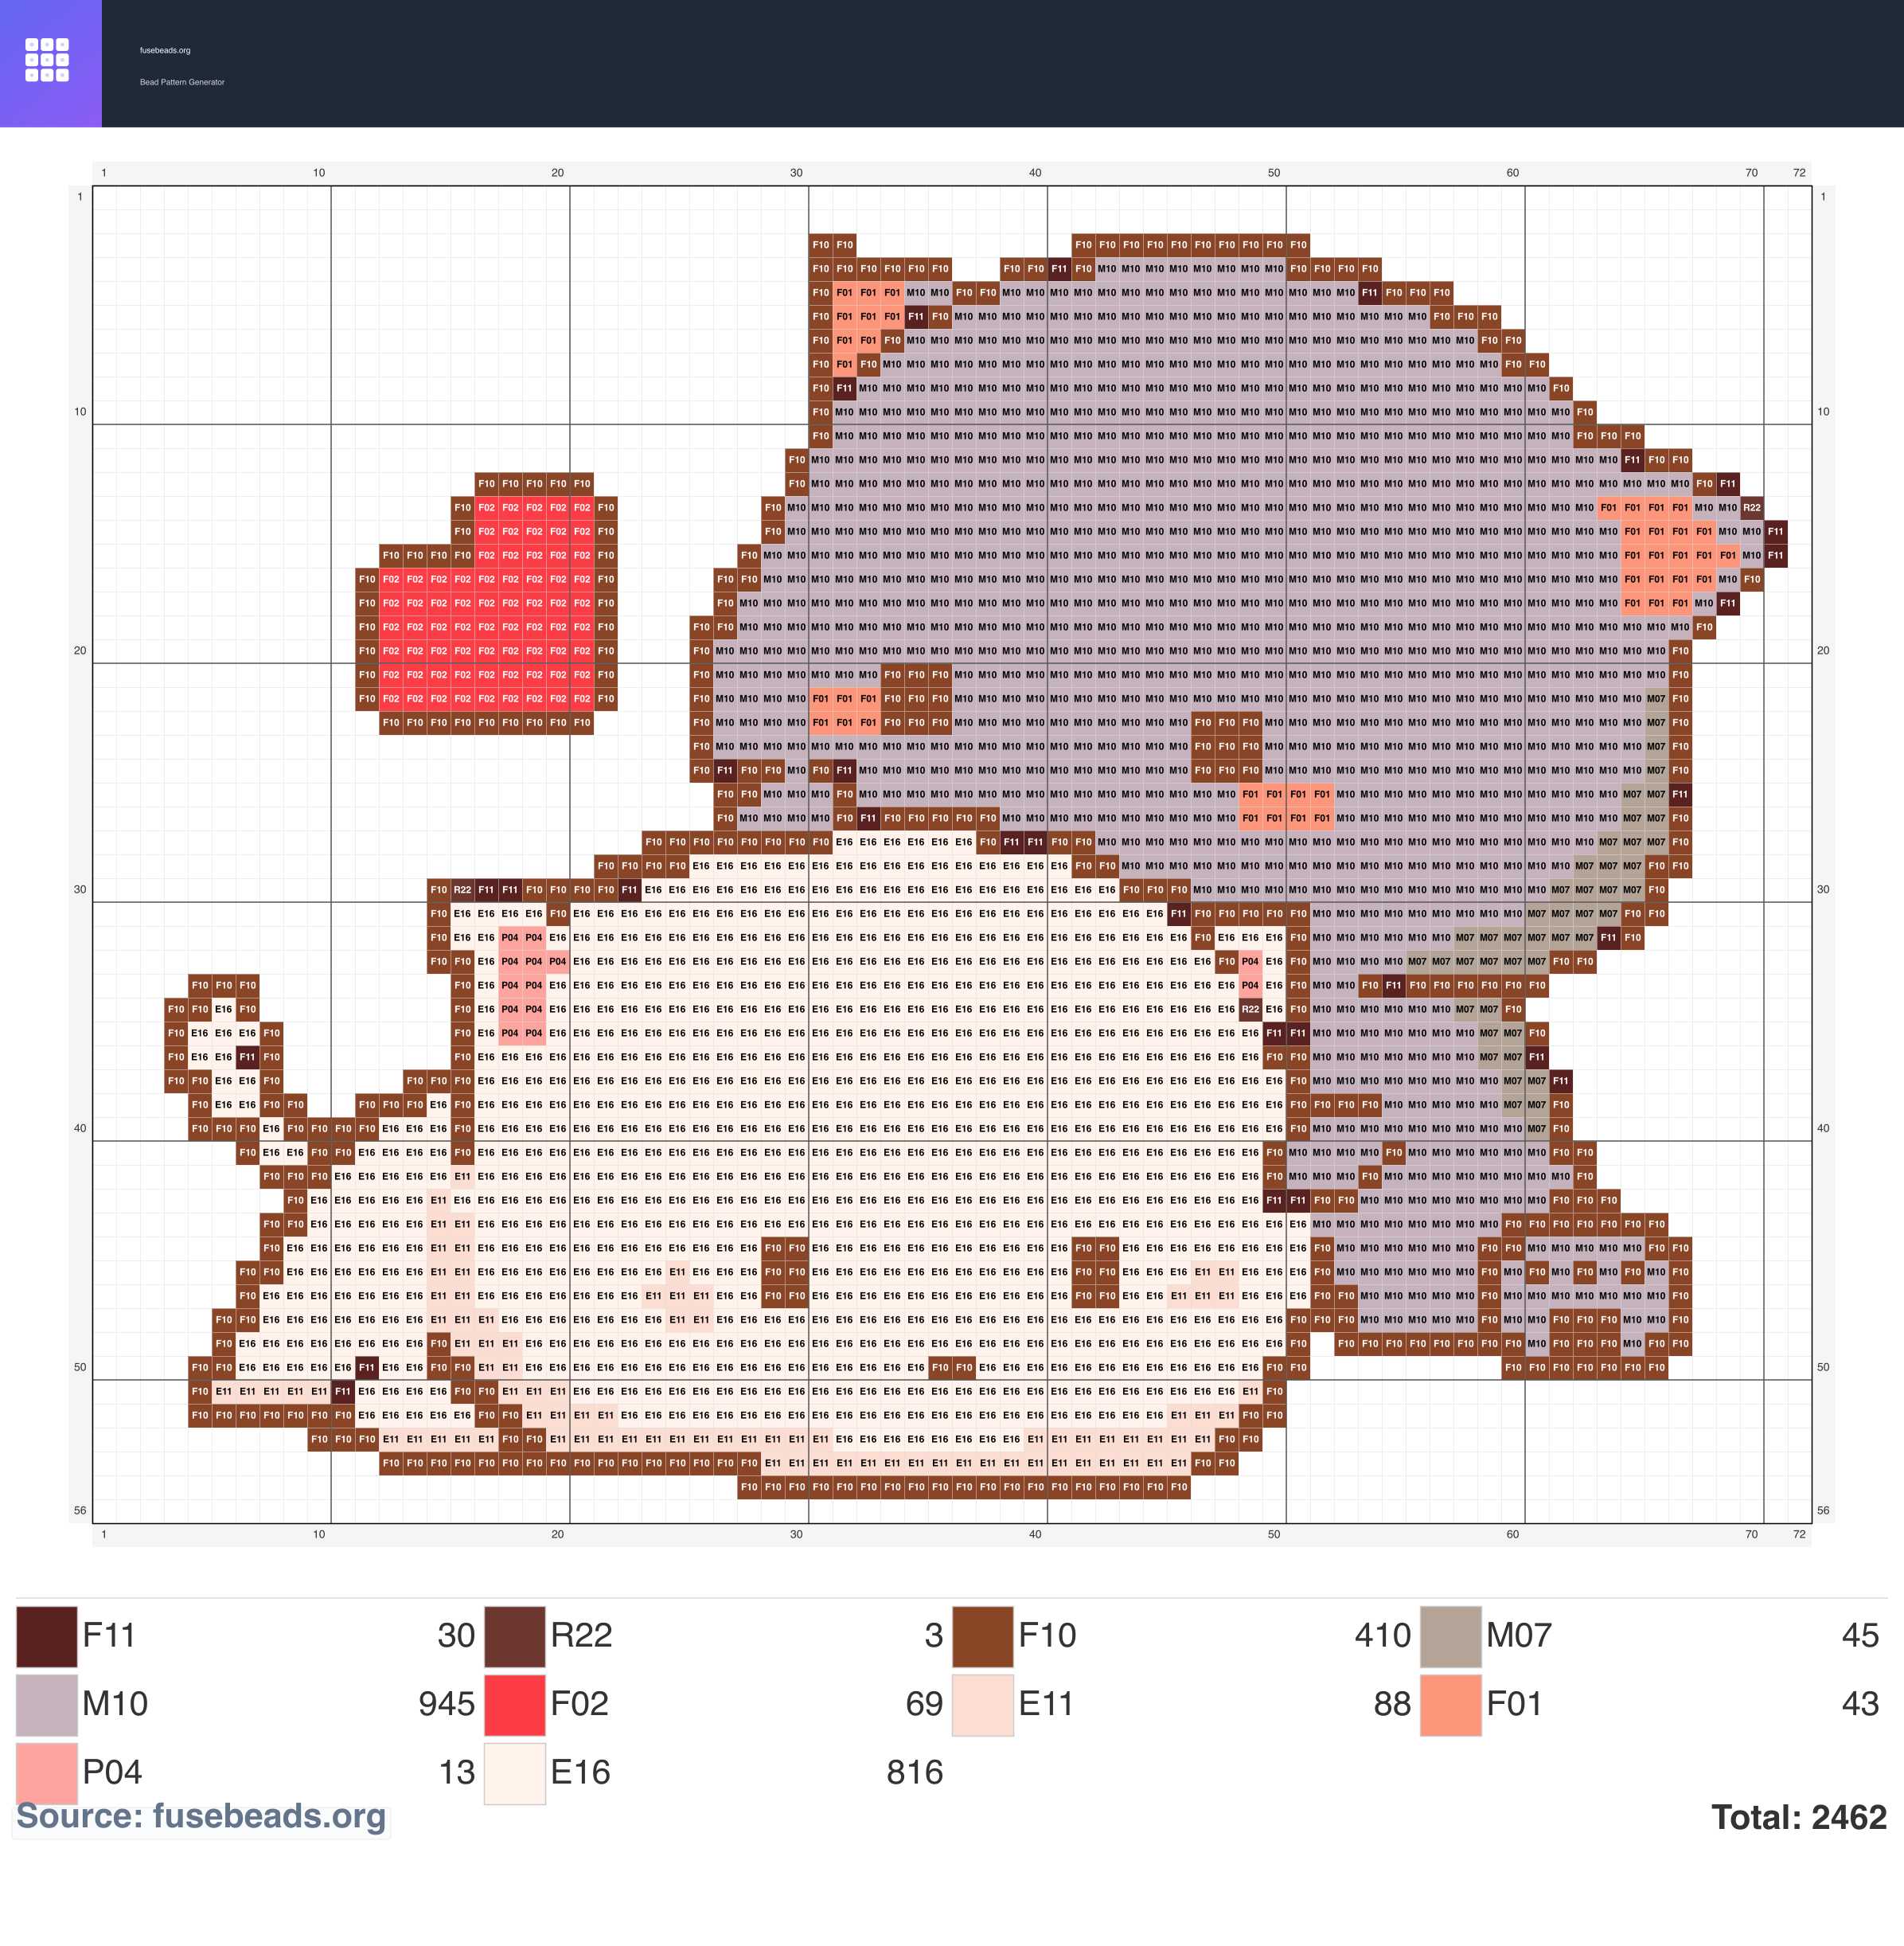Click column number 40 on top ruler
This screenshot has width=1904, height=1946.
pos(1035,173)
